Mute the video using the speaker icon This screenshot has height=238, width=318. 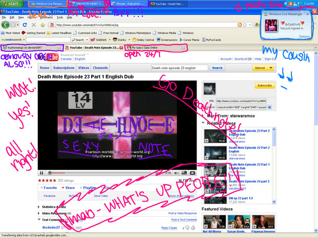(176, 173)
